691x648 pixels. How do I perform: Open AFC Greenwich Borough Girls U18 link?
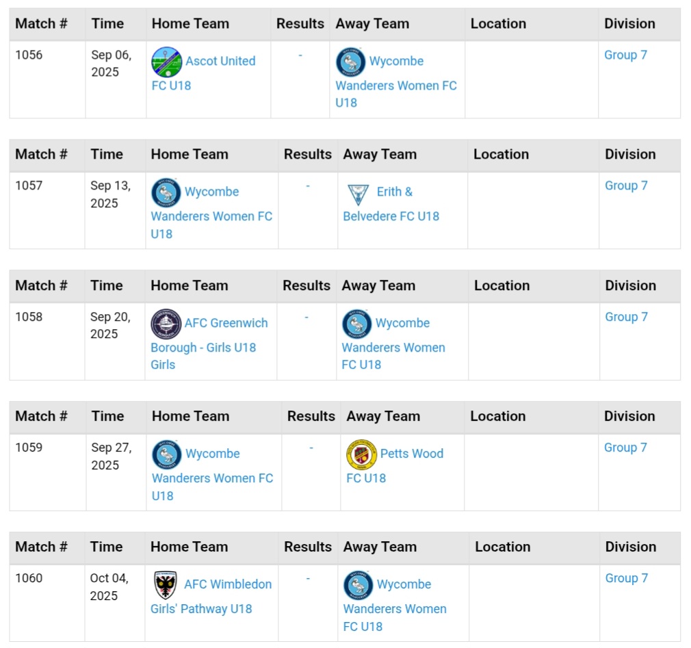(226, 323)
